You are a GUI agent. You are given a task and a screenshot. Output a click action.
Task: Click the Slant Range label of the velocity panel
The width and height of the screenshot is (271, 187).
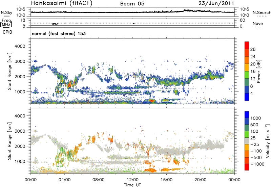click(9, 141)
